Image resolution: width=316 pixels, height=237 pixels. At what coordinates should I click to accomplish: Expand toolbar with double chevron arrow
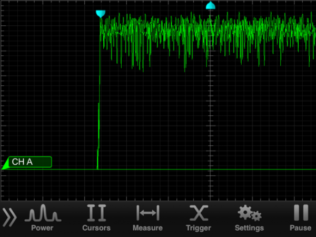pos(9,217)
